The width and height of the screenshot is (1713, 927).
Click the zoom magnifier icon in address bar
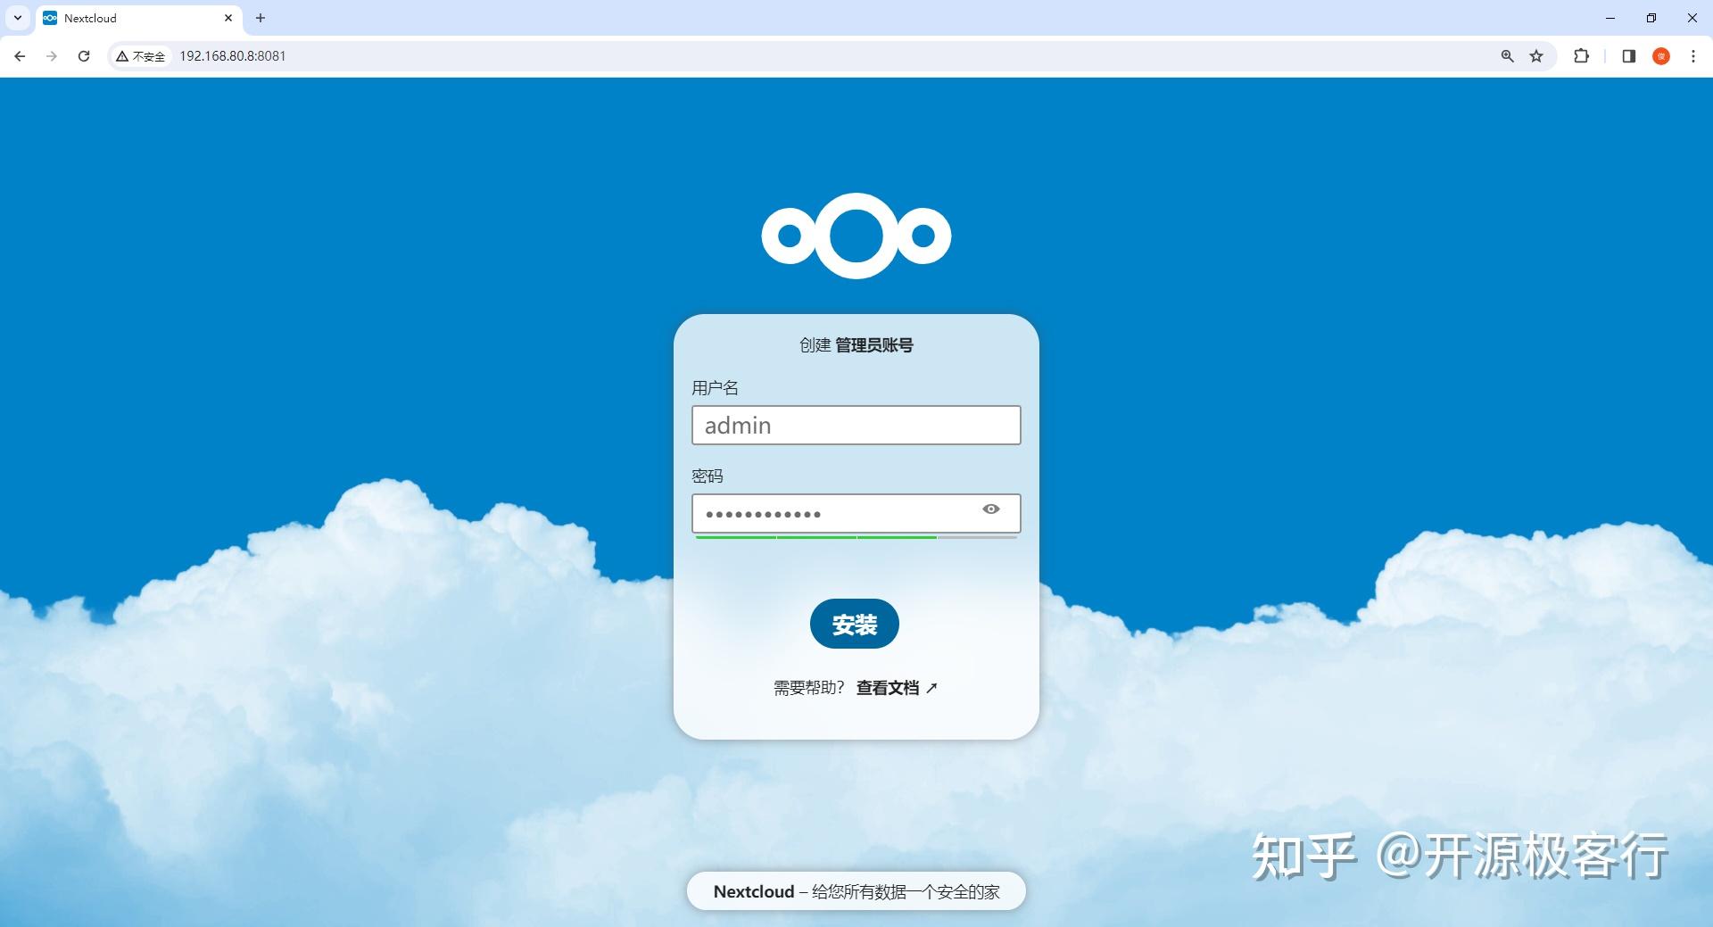[1506, 56]
